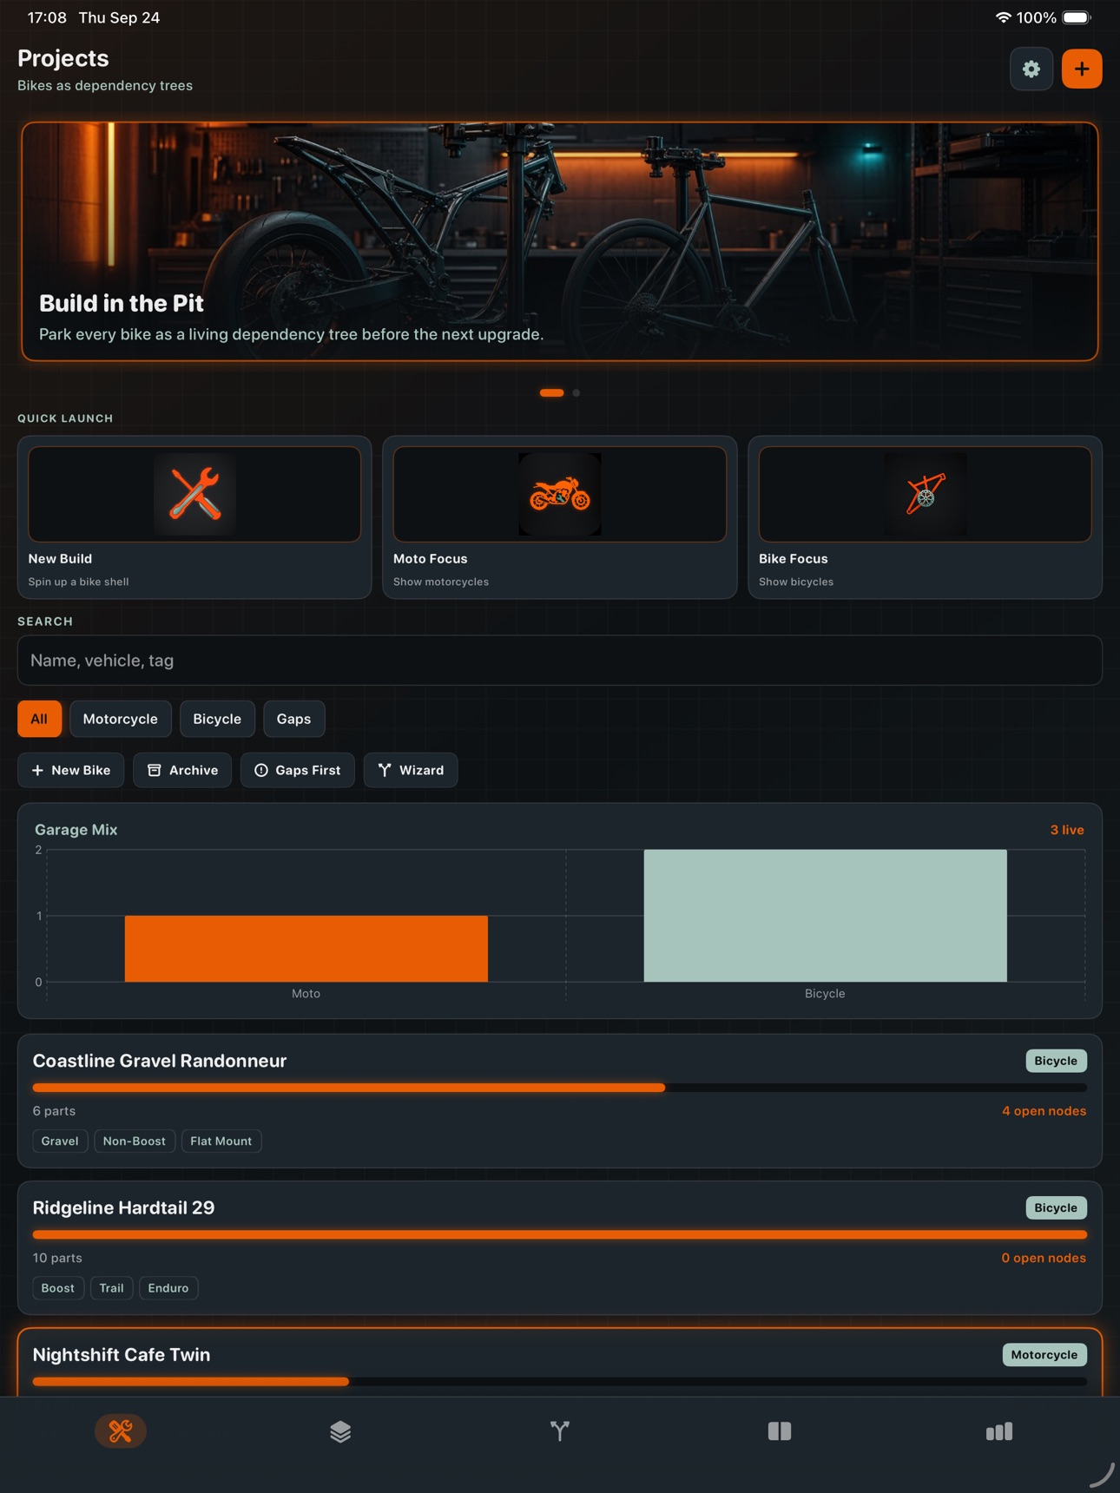Select the All filter chip

(x=39, y=719)
